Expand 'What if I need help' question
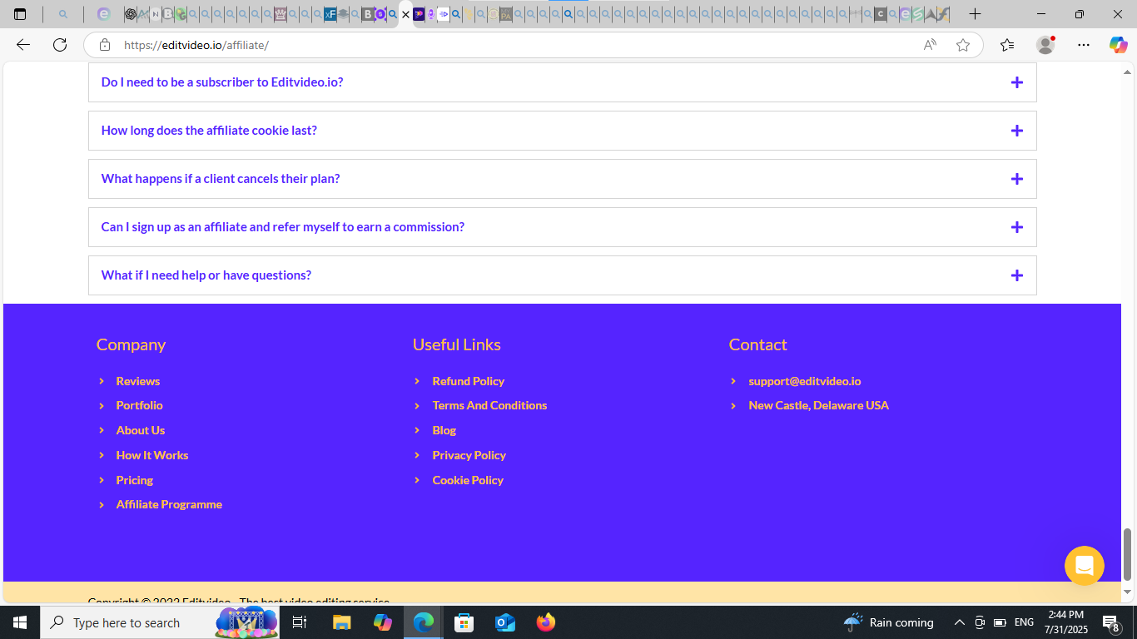Viewport: 1137px width, 639px height. pos(563,275)
